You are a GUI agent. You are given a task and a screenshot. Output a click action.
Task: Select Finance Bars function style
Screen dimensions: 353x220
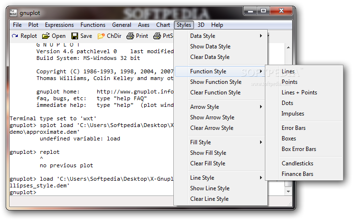click(304, 174)
